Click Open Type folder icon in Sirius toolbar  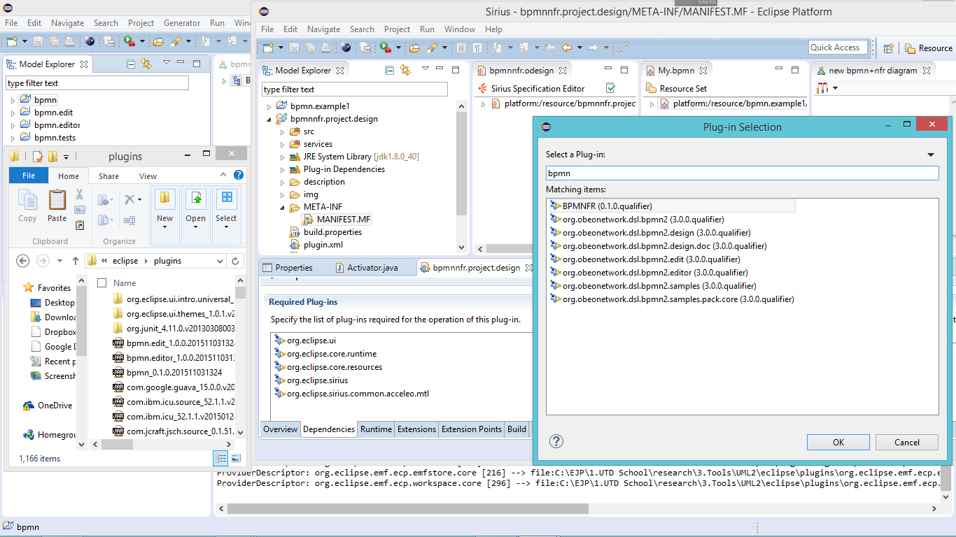click(x=414, y=48)
